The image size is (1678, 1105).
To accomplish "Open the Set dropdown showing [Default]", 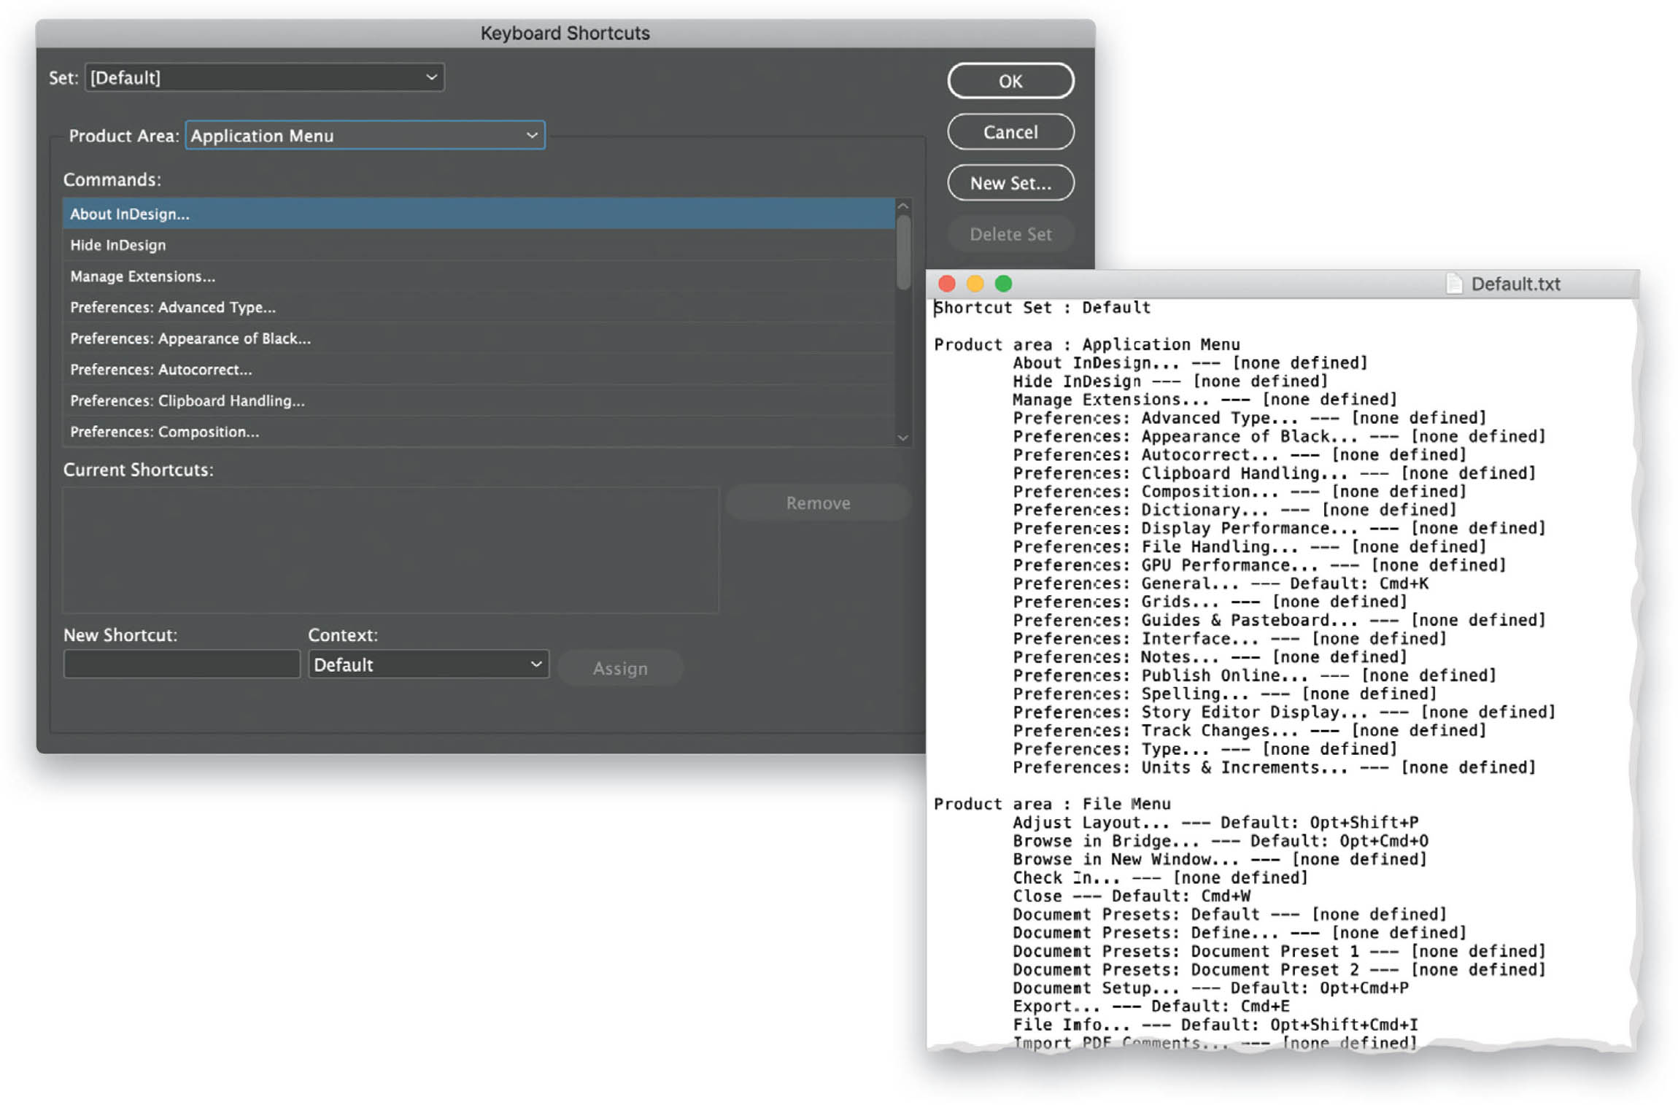I will 264,77.
